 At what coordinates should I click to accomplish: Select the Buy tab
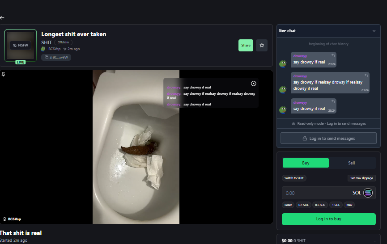point(306,163)
